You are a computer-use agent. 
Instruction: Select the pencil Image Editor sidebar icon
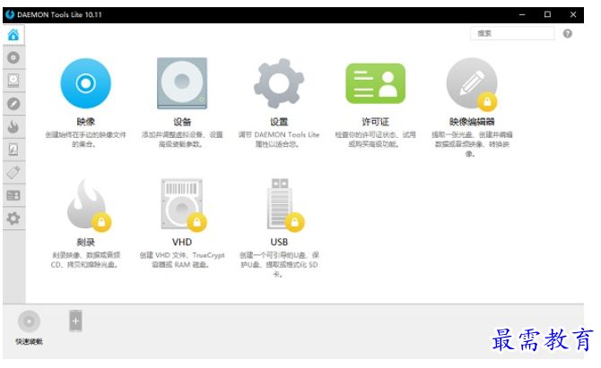coord(13,104)
